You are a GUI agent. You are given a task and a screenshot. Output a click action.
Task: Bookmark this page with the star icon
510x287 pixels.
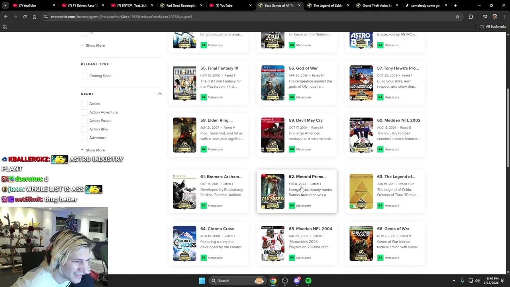tap(457, 17)
